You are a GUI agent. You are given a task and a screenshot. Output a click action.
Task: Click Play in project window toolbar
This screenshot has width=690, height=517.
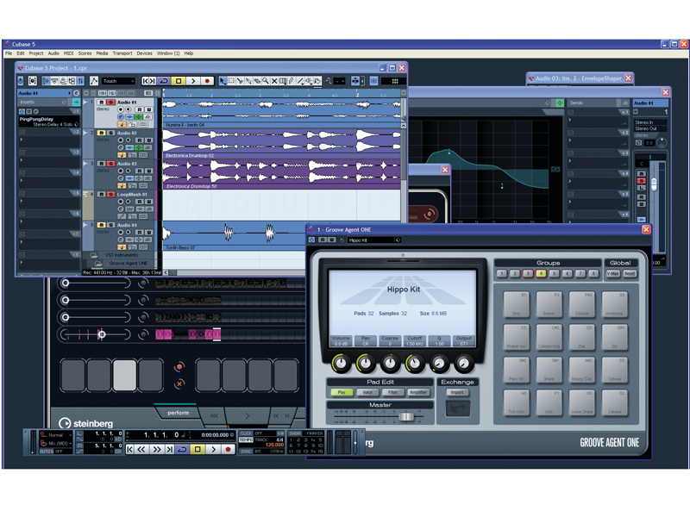pyautogui.click(x=192, y=81)
